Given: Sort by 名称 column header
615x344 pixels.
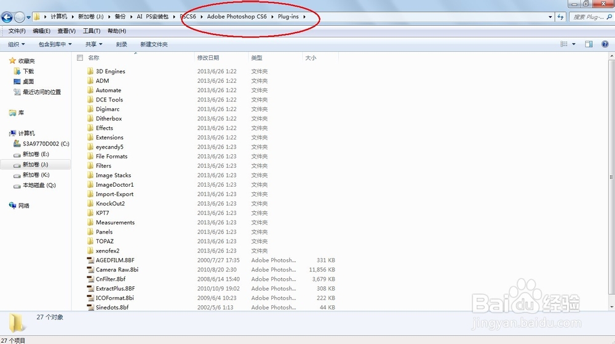Looking at the screenshot, I should coord(93,58).
